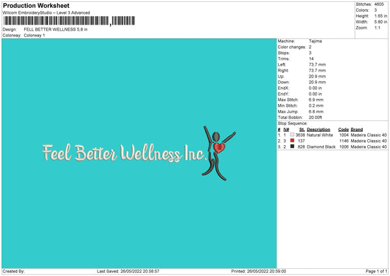390x276 pixels.
Task: Click the 'Right:' value 73.7 mm
Action: pyautogui.click(x=317, y=70)
